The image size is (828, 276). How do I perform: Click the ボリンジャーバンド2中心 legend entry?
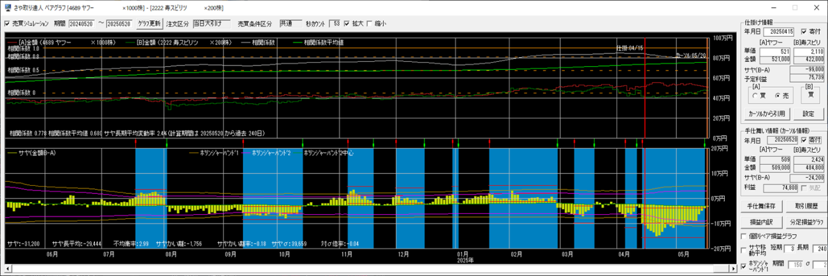coord(323,153)
